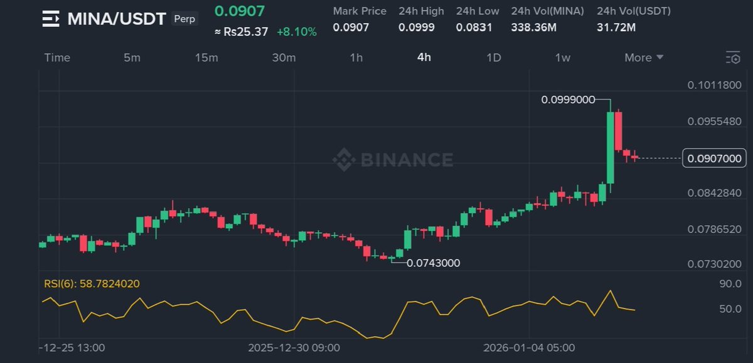Click the RSI(6): 58.7824020 indicator label
Viewport: 753px width, 363px height.
click(x=92, y=284)
